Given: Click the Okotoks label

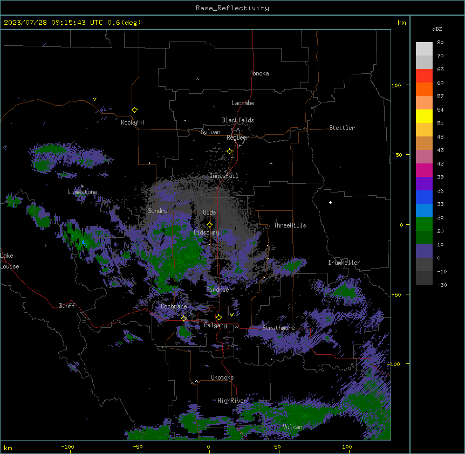Looking at the screenshot, I should tap(222, 377).
